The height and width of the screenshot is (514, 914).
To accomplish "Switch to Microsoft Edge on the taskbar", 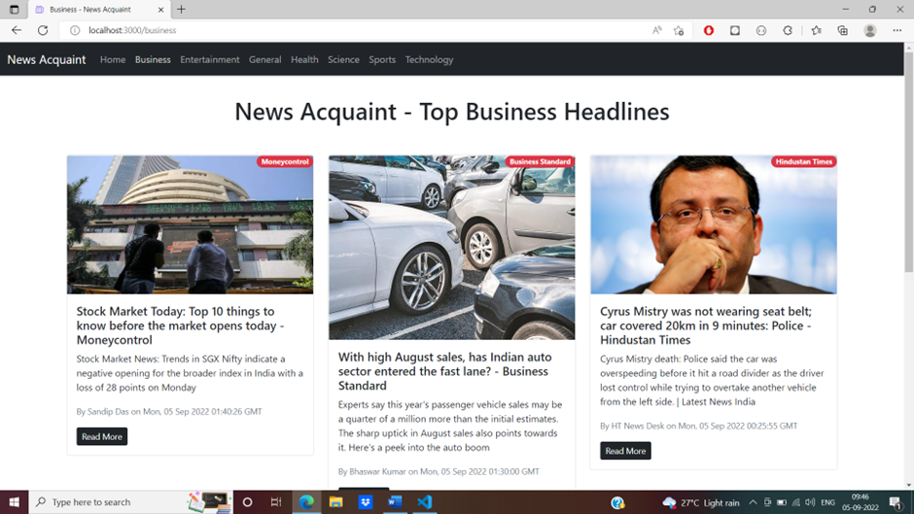I will [306, 501].
